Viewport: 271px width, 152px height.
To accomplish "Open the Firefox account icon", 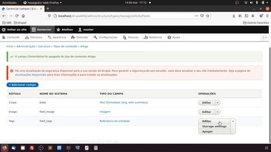I will tap(253, 16).
